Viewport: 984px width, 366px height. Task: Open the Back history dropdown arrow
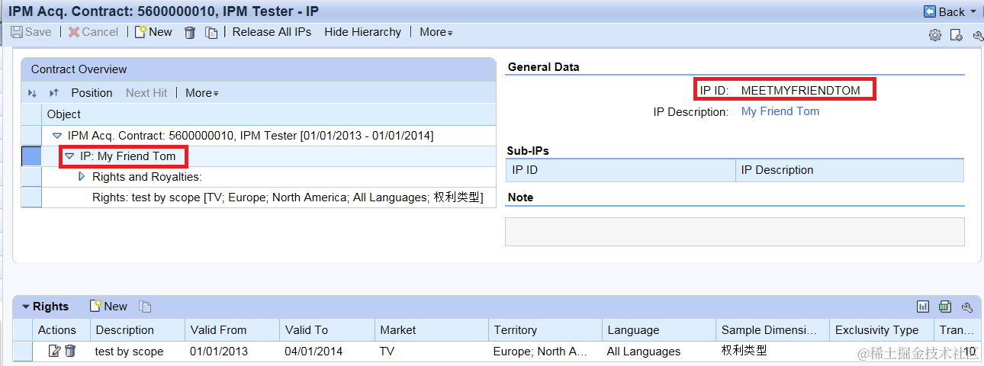point(973,12)
